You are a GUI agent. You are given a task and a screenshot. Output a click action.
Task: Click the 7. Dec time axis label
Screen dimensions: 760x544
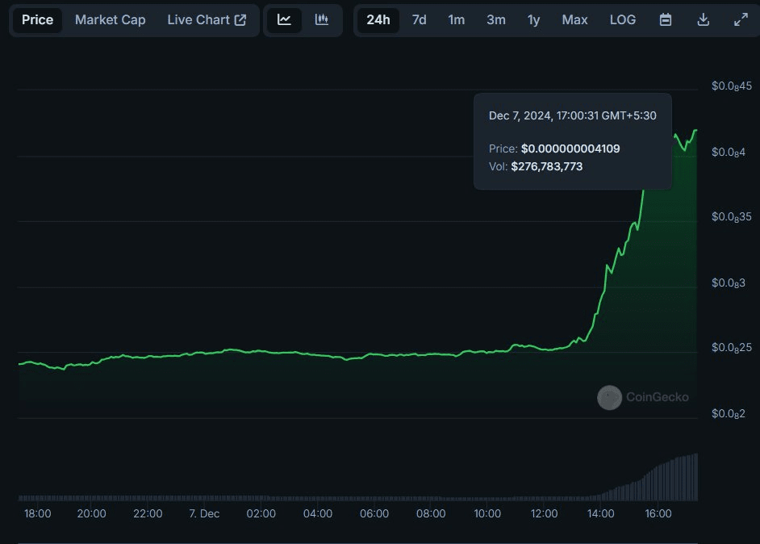click(204, 513)
